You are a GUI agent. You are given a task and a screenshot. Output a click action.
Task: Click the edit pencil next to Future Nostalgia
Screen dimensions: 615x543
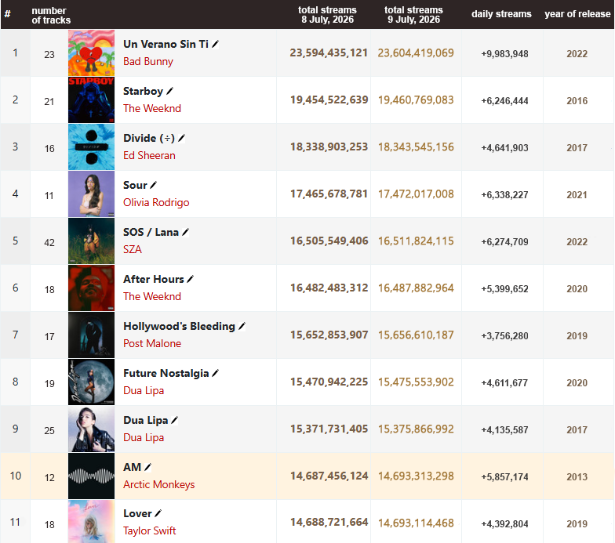215,373
